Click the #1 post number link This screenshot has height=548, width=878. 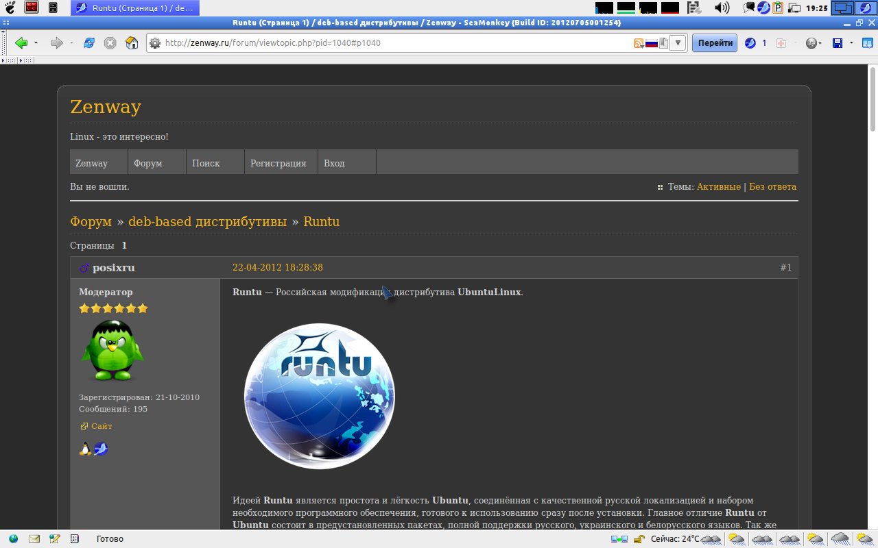[x=786, y=267]
